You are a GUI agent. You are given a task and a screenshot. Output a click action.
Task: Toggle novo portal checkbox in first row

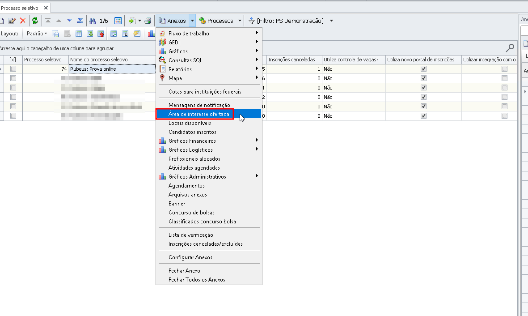(424, 69)
